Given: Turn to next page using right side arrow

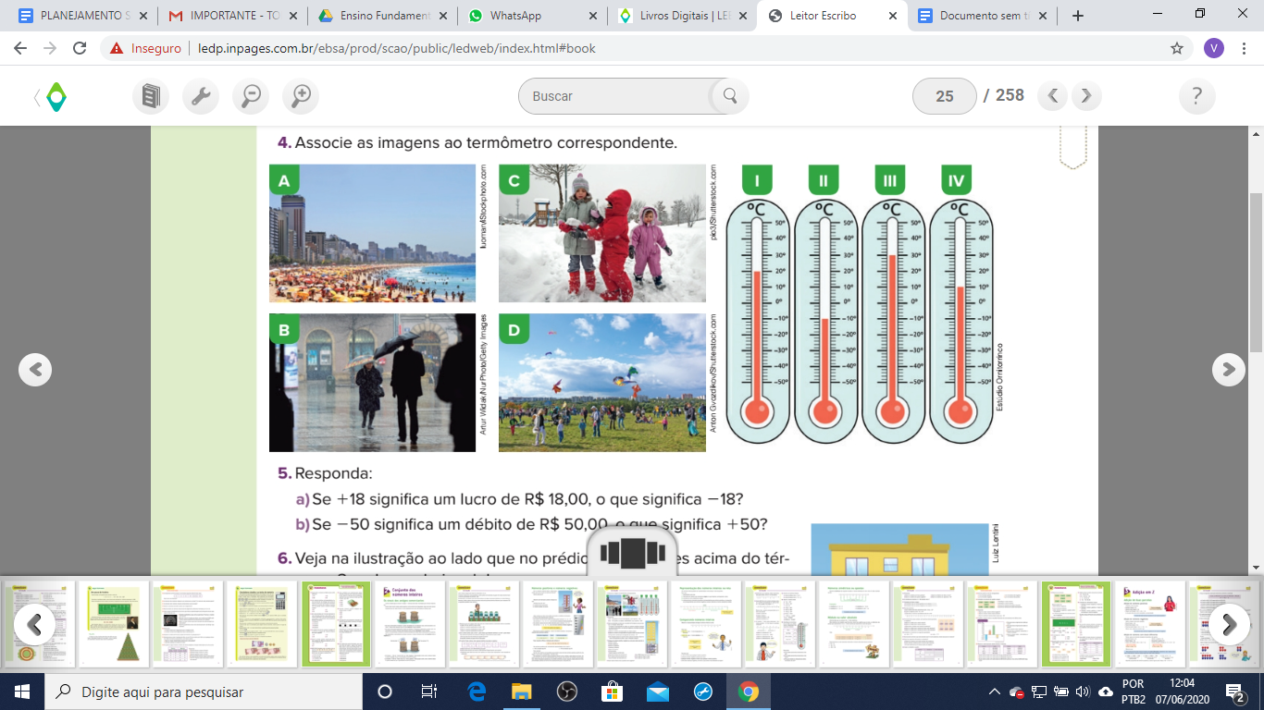Looking at the screenshot, I should 1229,370.
